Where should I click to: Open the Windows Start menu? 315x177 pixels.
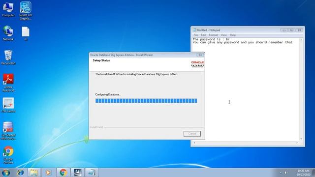[5, 173]
